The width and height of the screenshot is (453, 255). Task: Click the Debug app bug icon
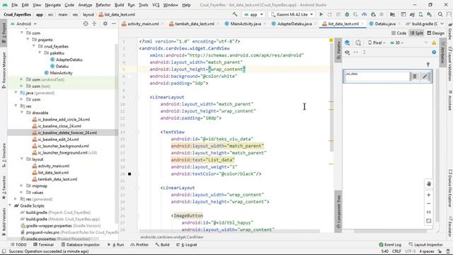347,14
